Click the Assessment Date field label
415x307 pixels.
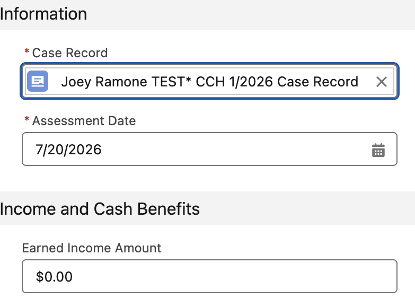[84, 121]
